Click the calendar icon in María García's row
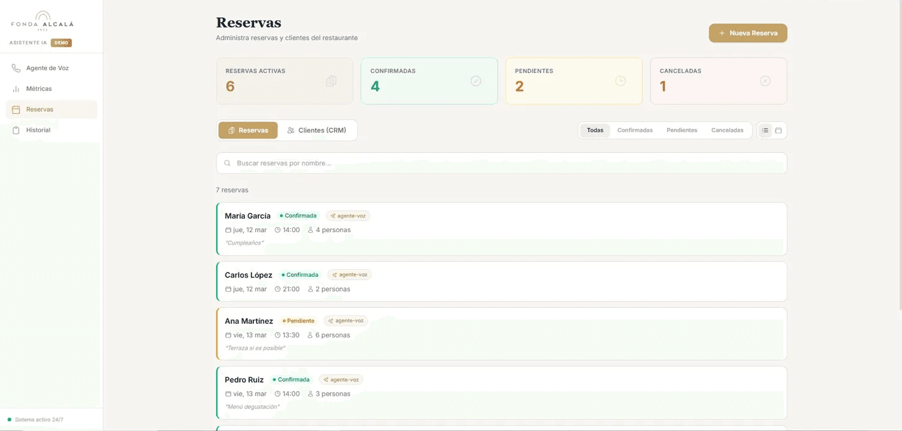The height and width of the screenshot is (431, 902). coord(228,230)
